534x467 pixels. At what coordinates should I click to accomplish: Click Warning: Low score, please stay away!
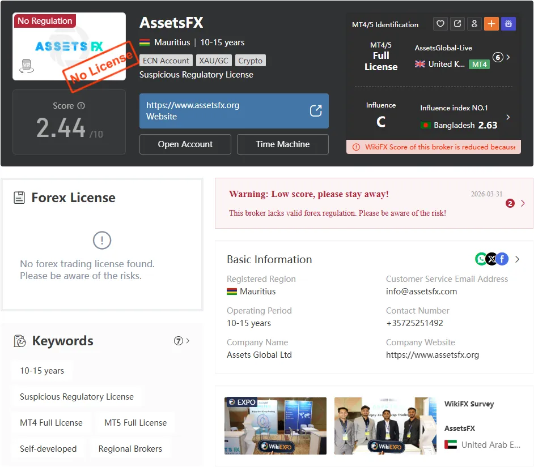point(308,194)
